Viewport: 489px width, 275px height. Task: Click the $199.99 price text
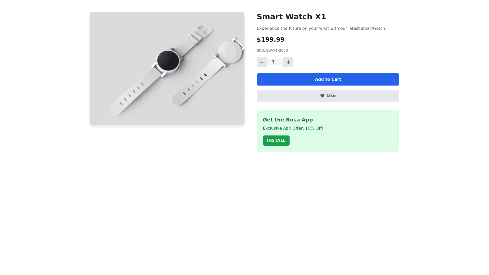pos(270,40)
